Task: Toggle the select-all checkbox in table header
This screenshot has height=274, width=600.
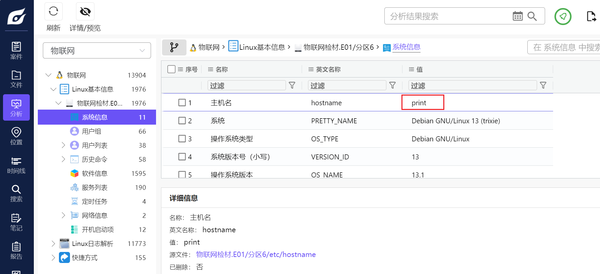Action: (x=171, y=69)
